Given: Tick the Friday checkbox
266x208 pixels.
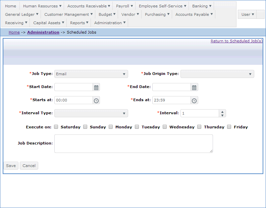Looking at the screenshot, I should click(x=229, y=127).
